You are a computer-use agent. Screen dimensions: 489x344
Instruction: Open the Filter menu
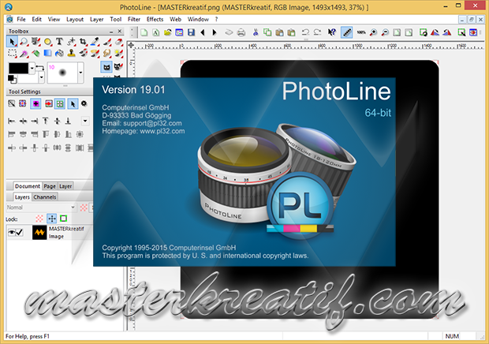click(x=134, y=20)
